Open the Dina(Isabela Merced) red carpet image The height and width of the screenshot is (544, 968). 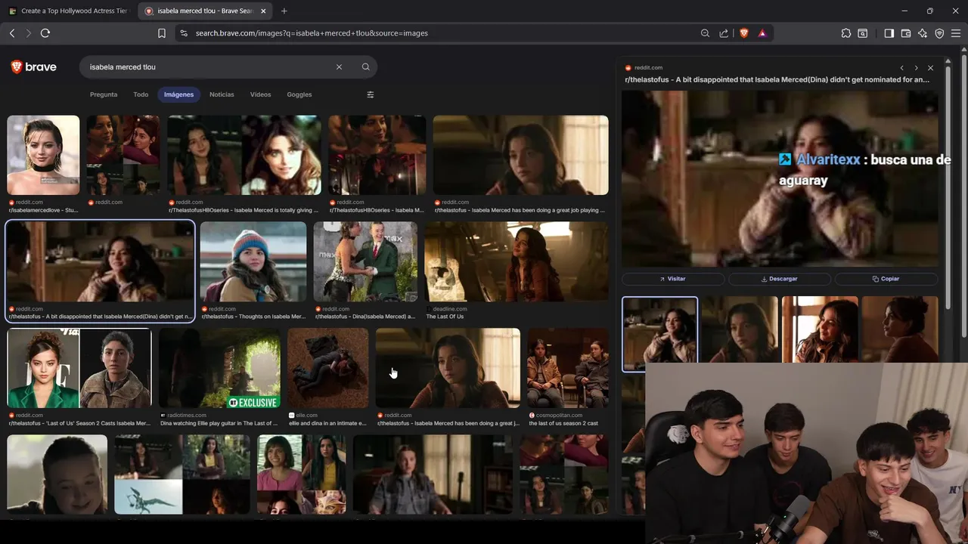365,261
